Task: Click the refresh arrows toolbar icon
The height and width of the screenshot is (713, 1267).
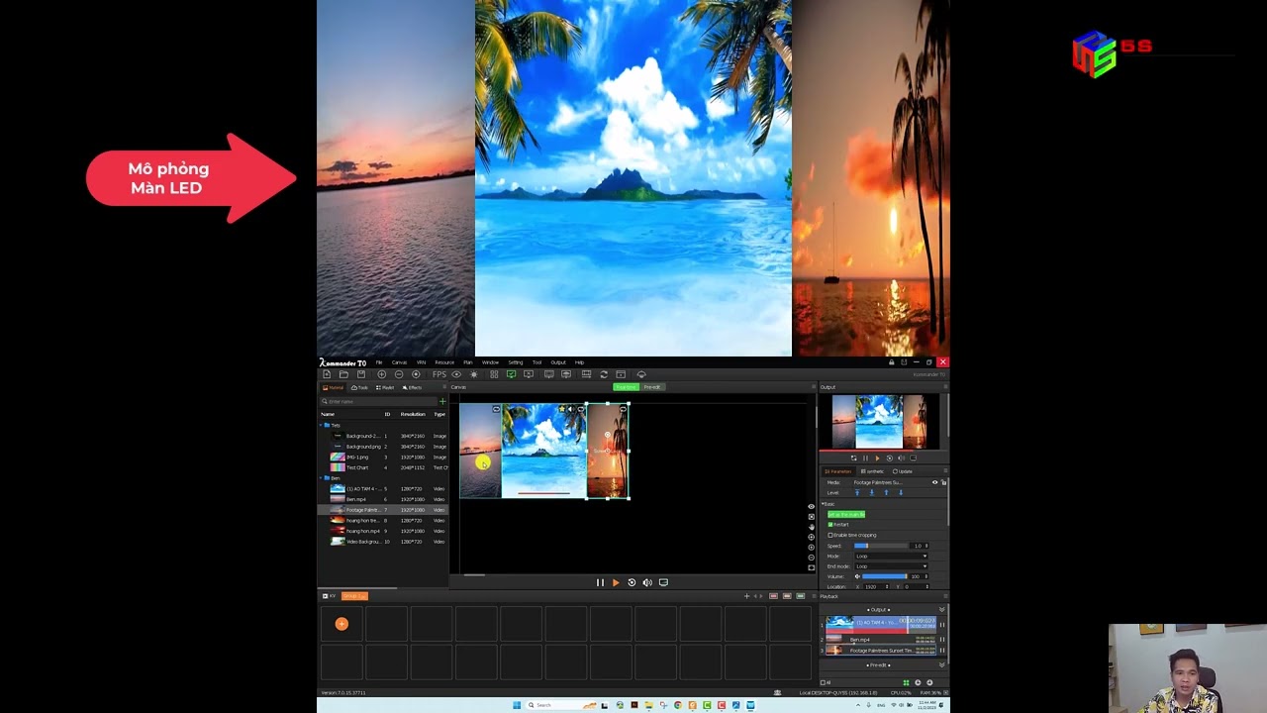Action: [x=604, y=374]
